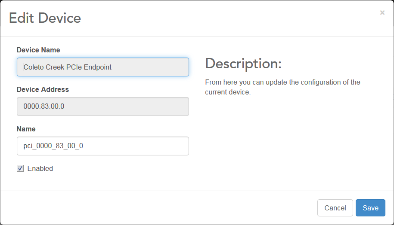
Task: Close the Edit Device dialog with X
Action: 382,13
